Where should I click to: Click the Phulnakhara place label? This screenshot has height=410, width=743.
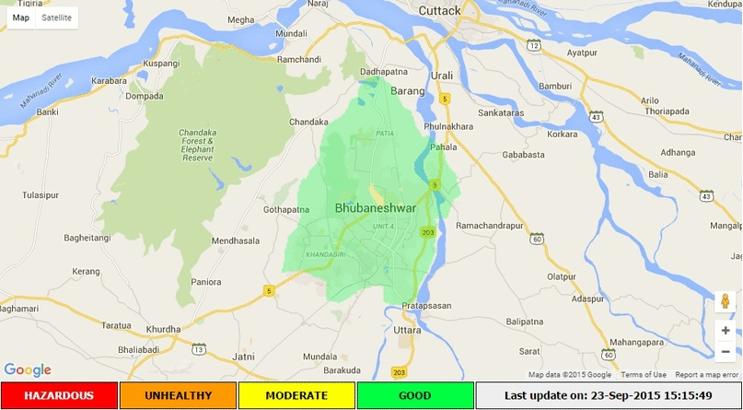448,126
